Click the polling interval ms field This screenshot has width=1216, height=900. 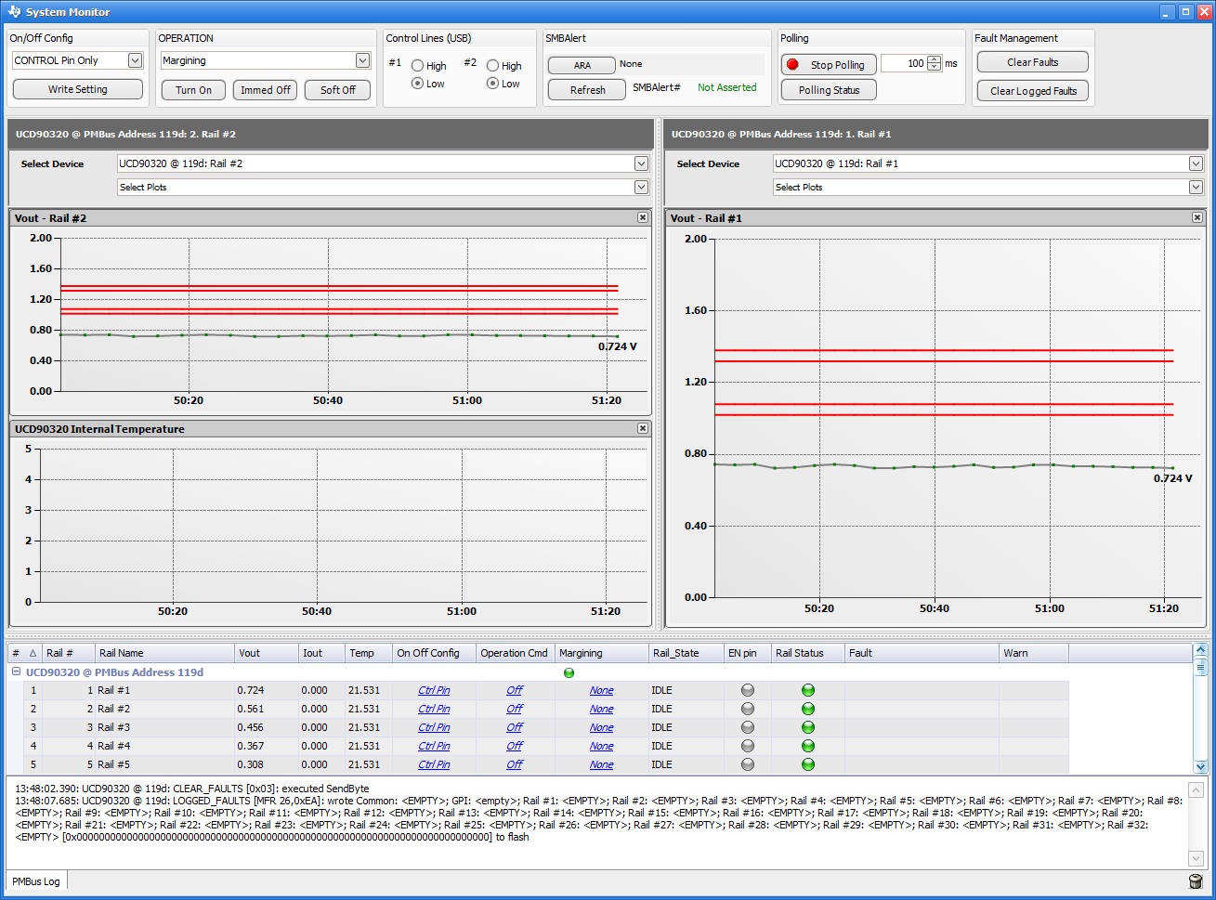click(904, 63)
